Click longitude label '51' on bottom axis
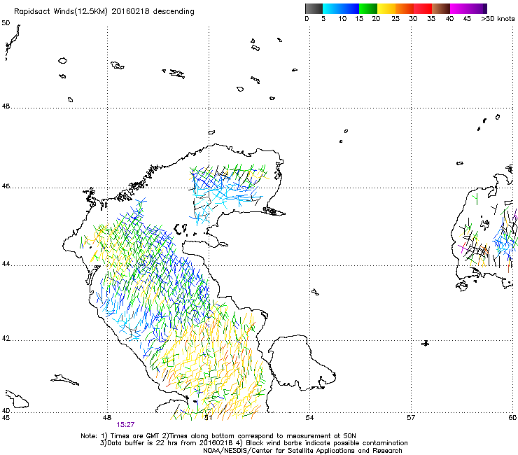 click(x=208, y=418)
